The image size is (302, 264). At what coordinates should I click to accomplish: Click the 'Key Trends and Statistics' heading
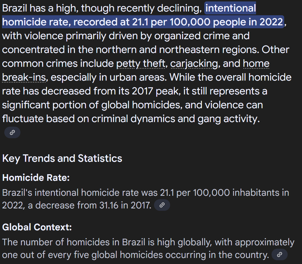pyautogui.click(x=62, y=158)
